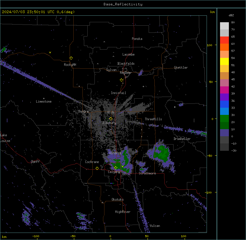The height and width of the screenshot is (240, 246).
Task: Click the Limestone label
Action: (x=44, y=101)
